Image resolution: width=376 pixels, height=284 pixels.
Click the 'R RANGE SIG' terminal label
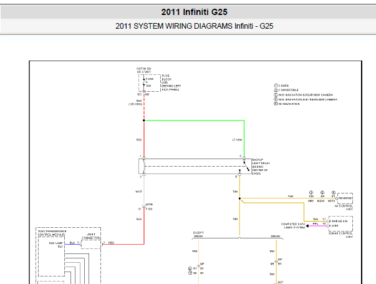point(339,221)
